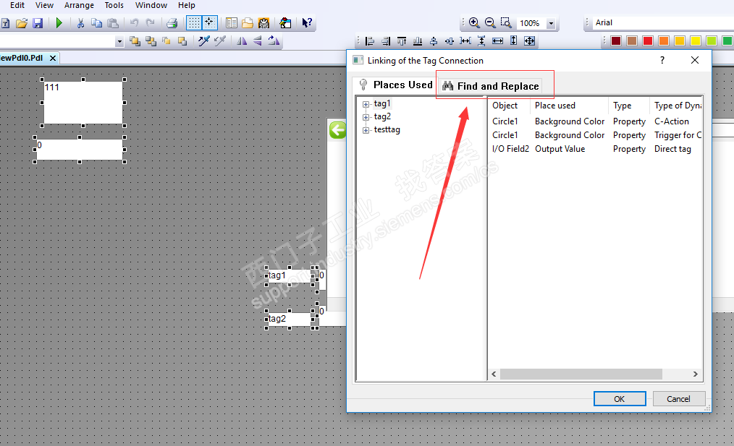Align selected objects to the right
The height and width of the screenshot is (446, 734).
[386, 41]
